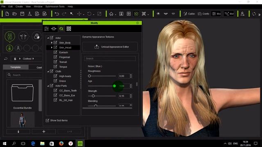
Task: Expand the Skin_Body tree node
Action: coord(52,42)
